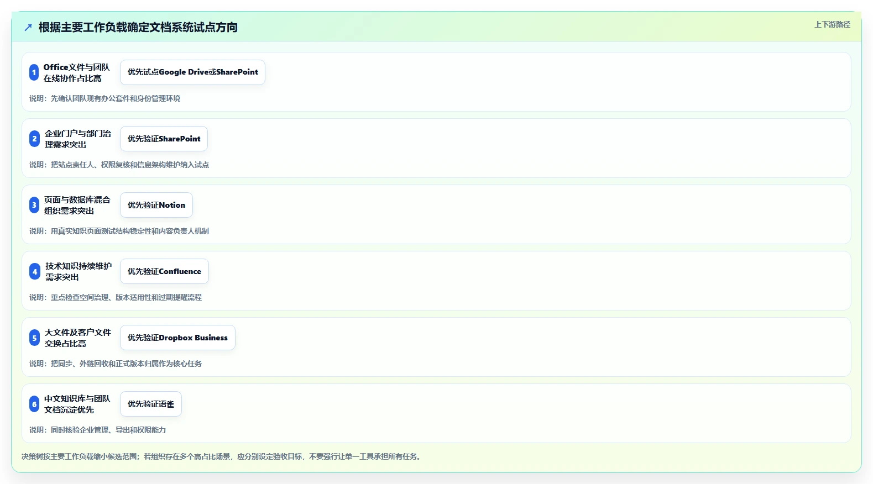Click the footer text starting 决策树按主要工作负载
Viewport: 873px width, 484px height.
[222, 456]
